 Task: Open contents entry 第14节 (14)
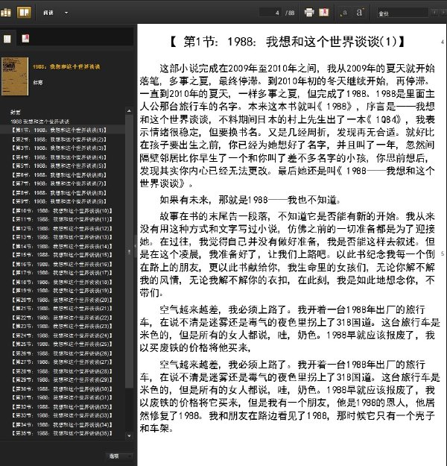[62, 246]
